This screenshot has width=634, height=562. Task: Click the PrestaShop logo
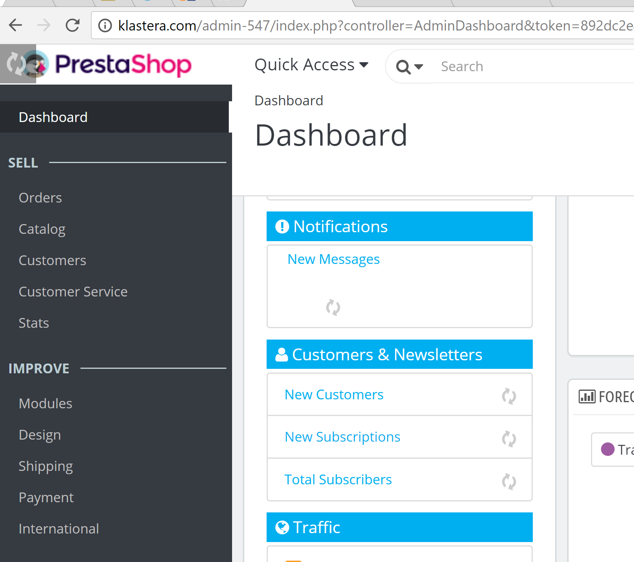[123, 65]
